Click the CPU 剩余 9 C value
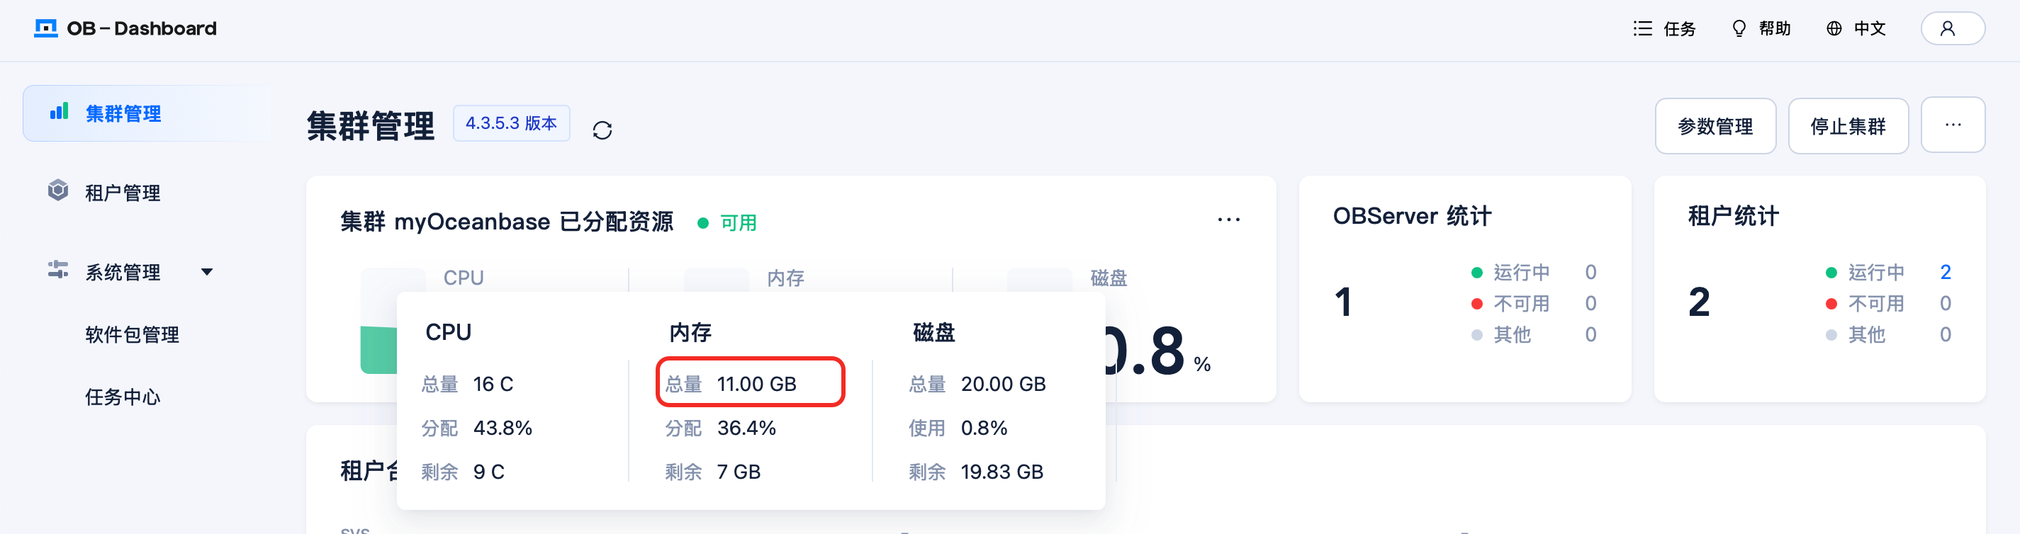Screen dimensions: 2020x534 pyautogui.click(x=488, y=472)
